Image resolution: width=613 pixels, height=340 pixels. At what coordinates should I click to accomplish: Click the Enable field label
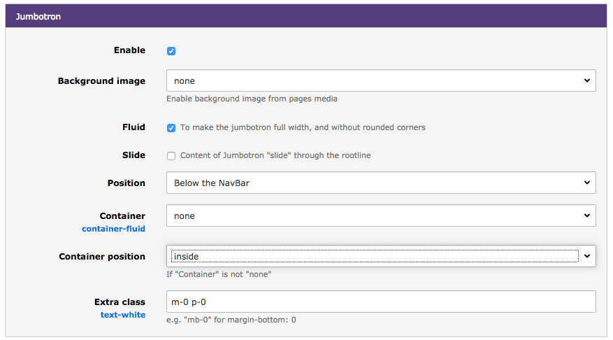[129, 50]
